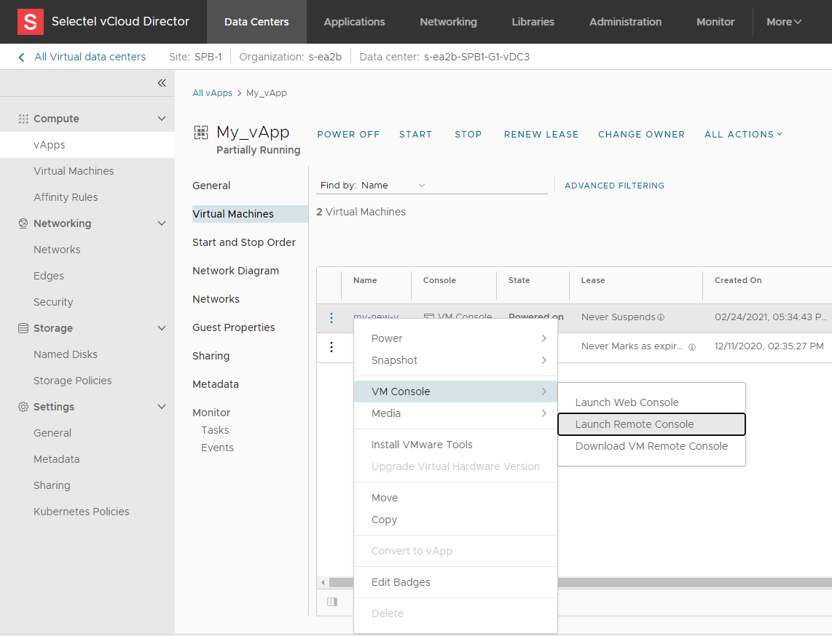Open the Data Centers tab
Screen dimensions: 832x636
tap(256, 22)
